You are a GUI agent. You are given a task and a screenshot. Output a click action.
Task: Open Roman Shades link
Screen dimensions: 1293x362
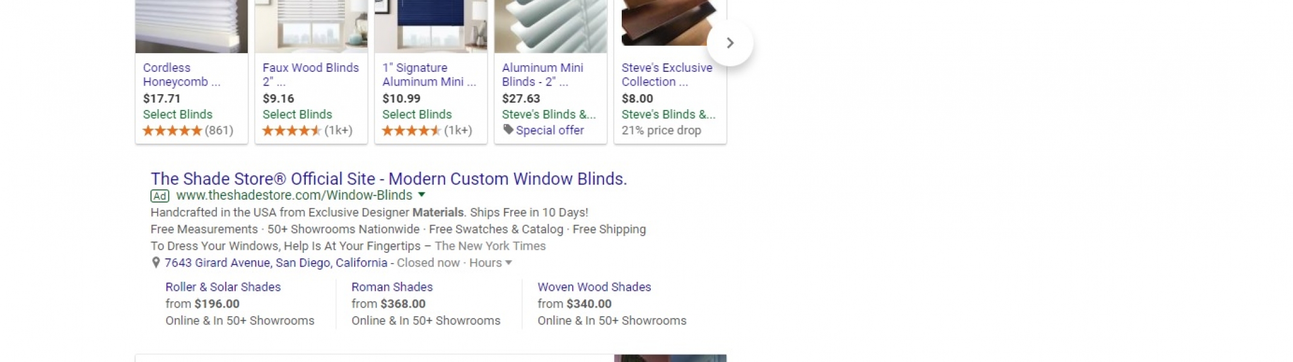392,287
